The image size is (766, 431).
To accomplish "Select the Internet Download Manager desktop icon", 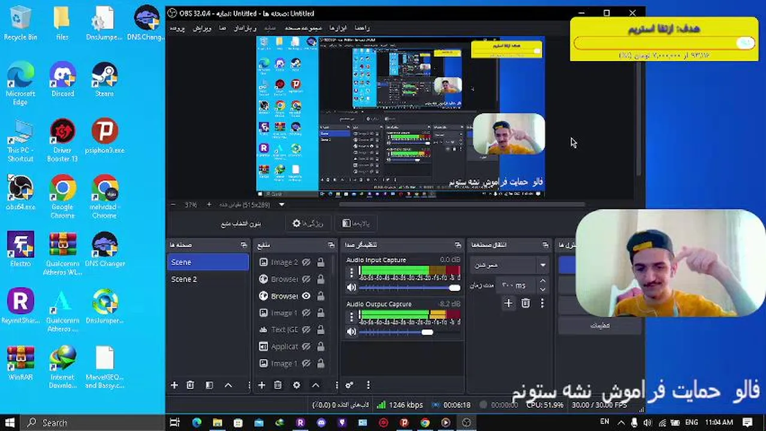I will coord(62,367).
